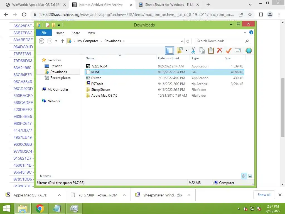The height and width of the screenshot is (214, 285).
Task: Click Quick Access new folder icon
Action: tap(53, 25)
